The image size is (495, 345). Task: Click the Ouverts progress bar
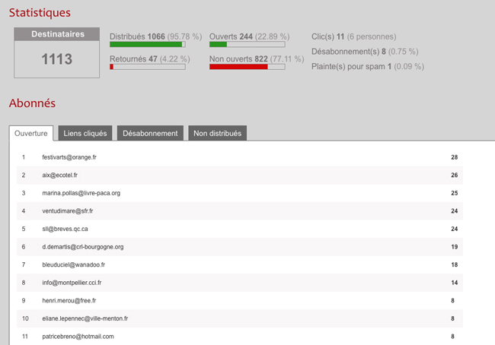coord(247,44)
